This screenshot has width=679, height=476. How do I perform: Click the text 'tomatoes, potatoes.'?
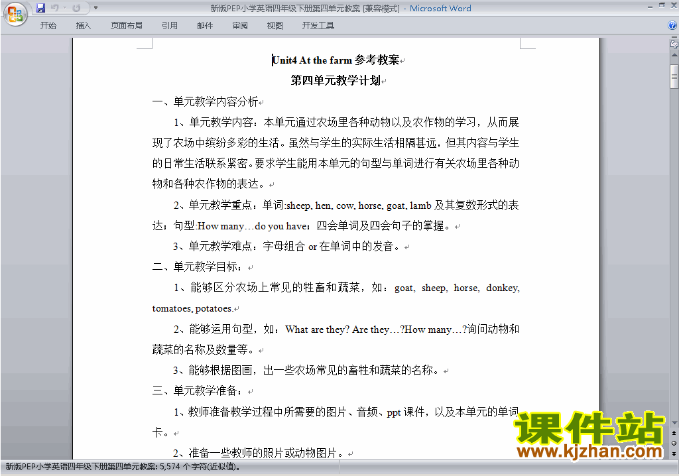click(193, 309)
